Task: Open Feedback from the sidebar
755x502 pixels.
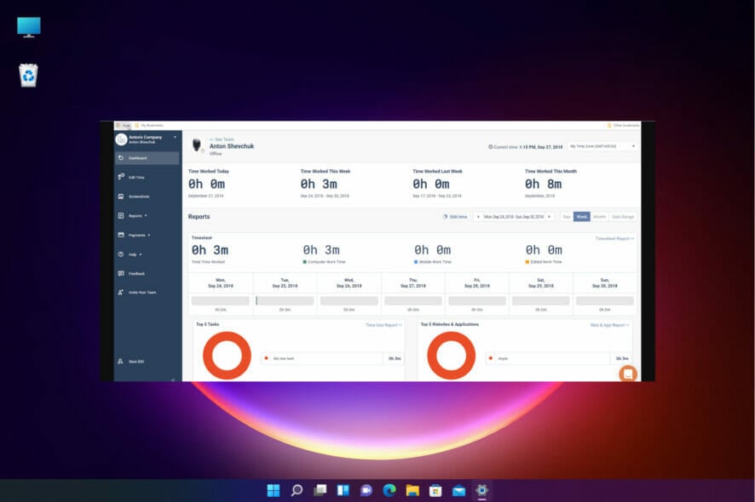Action: point(136,274)
